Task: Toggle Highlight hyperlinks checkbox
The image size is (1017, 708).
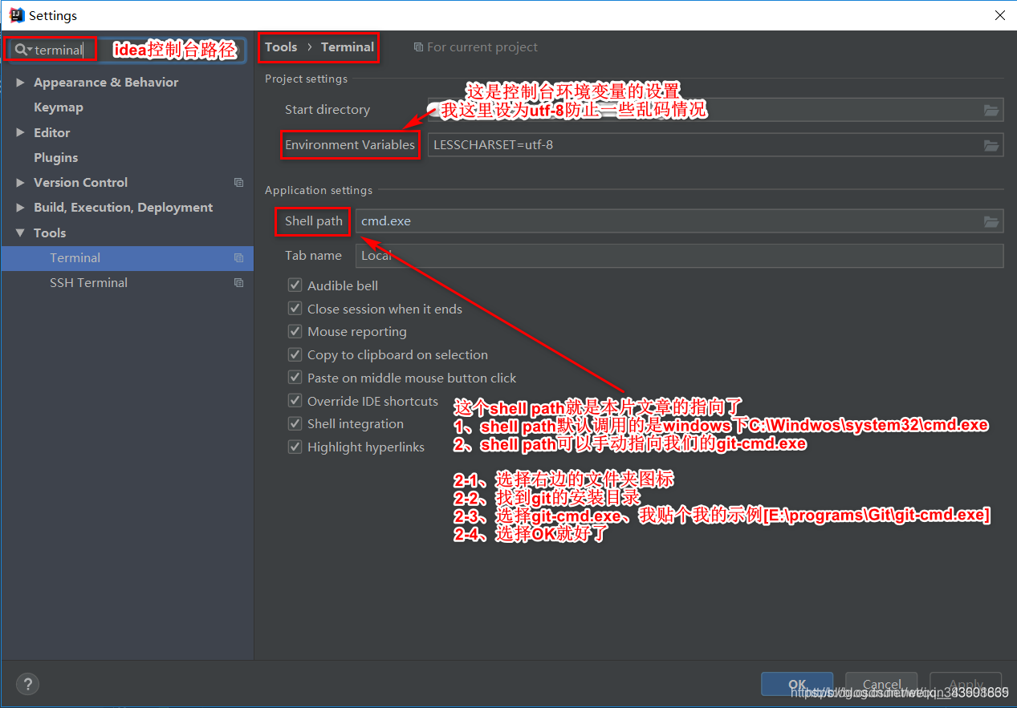Action: [x=295, y=447]
